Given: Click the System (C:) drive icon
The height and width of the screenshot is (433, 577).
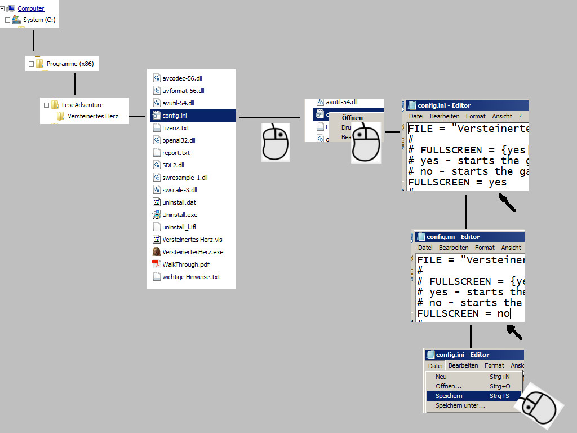Looking at the screenshot, I should coord(16,20).
